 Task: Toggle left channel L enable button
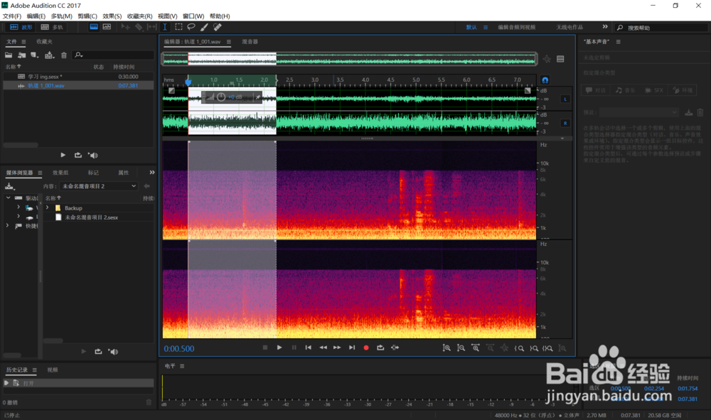click(565, 99)
